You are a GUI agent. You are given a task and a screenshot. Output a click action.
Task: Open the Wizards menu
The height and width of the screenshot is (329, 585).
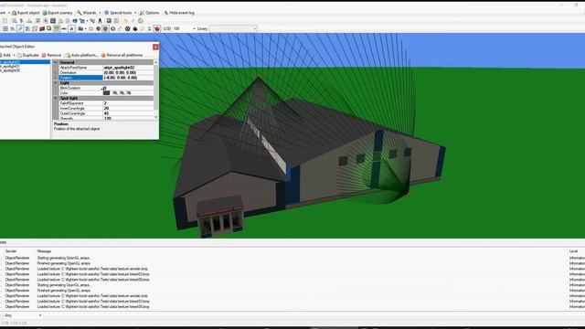tap(87, 13)
